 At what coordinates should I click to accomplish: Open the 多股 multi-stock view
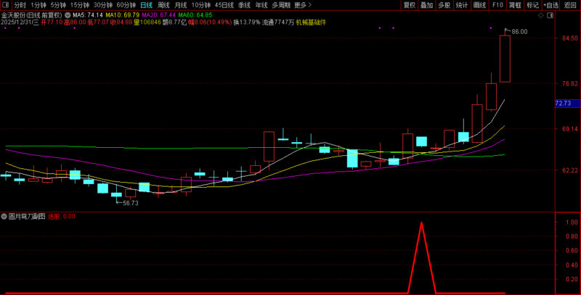click(x=444, y=4)
